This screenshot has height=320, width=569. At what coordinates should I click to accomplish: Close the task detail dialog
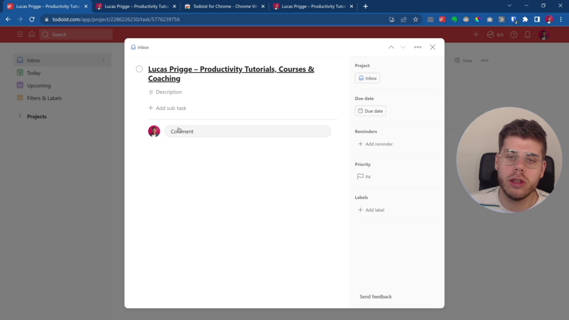(432, 47)
